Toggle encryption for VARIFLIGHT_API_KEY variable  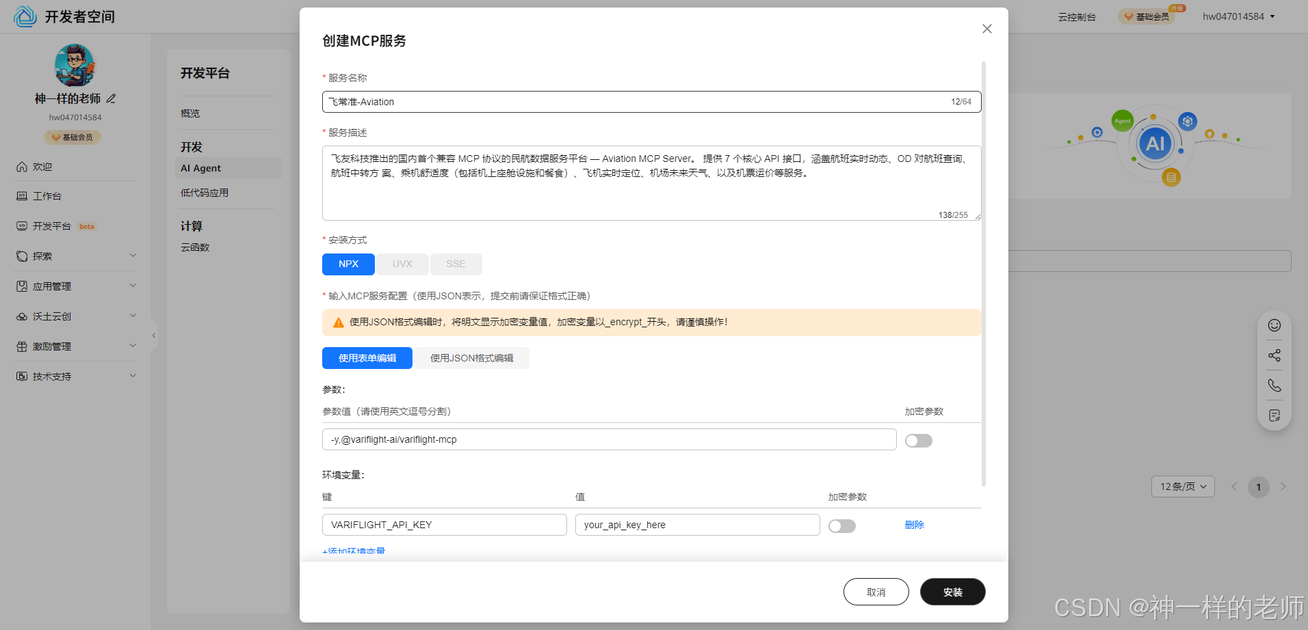click(x=842, y=526)
